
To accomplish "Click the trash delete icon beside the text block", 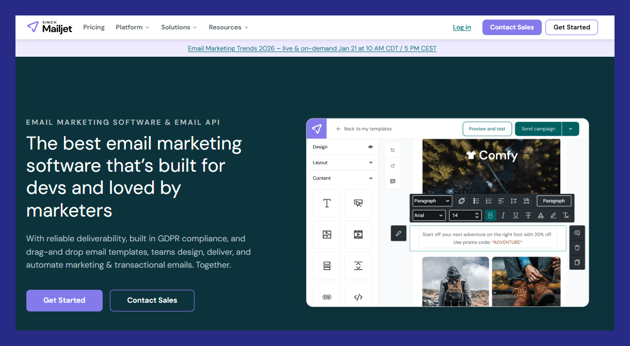I will pyautogui.click(x=577, y=248).
